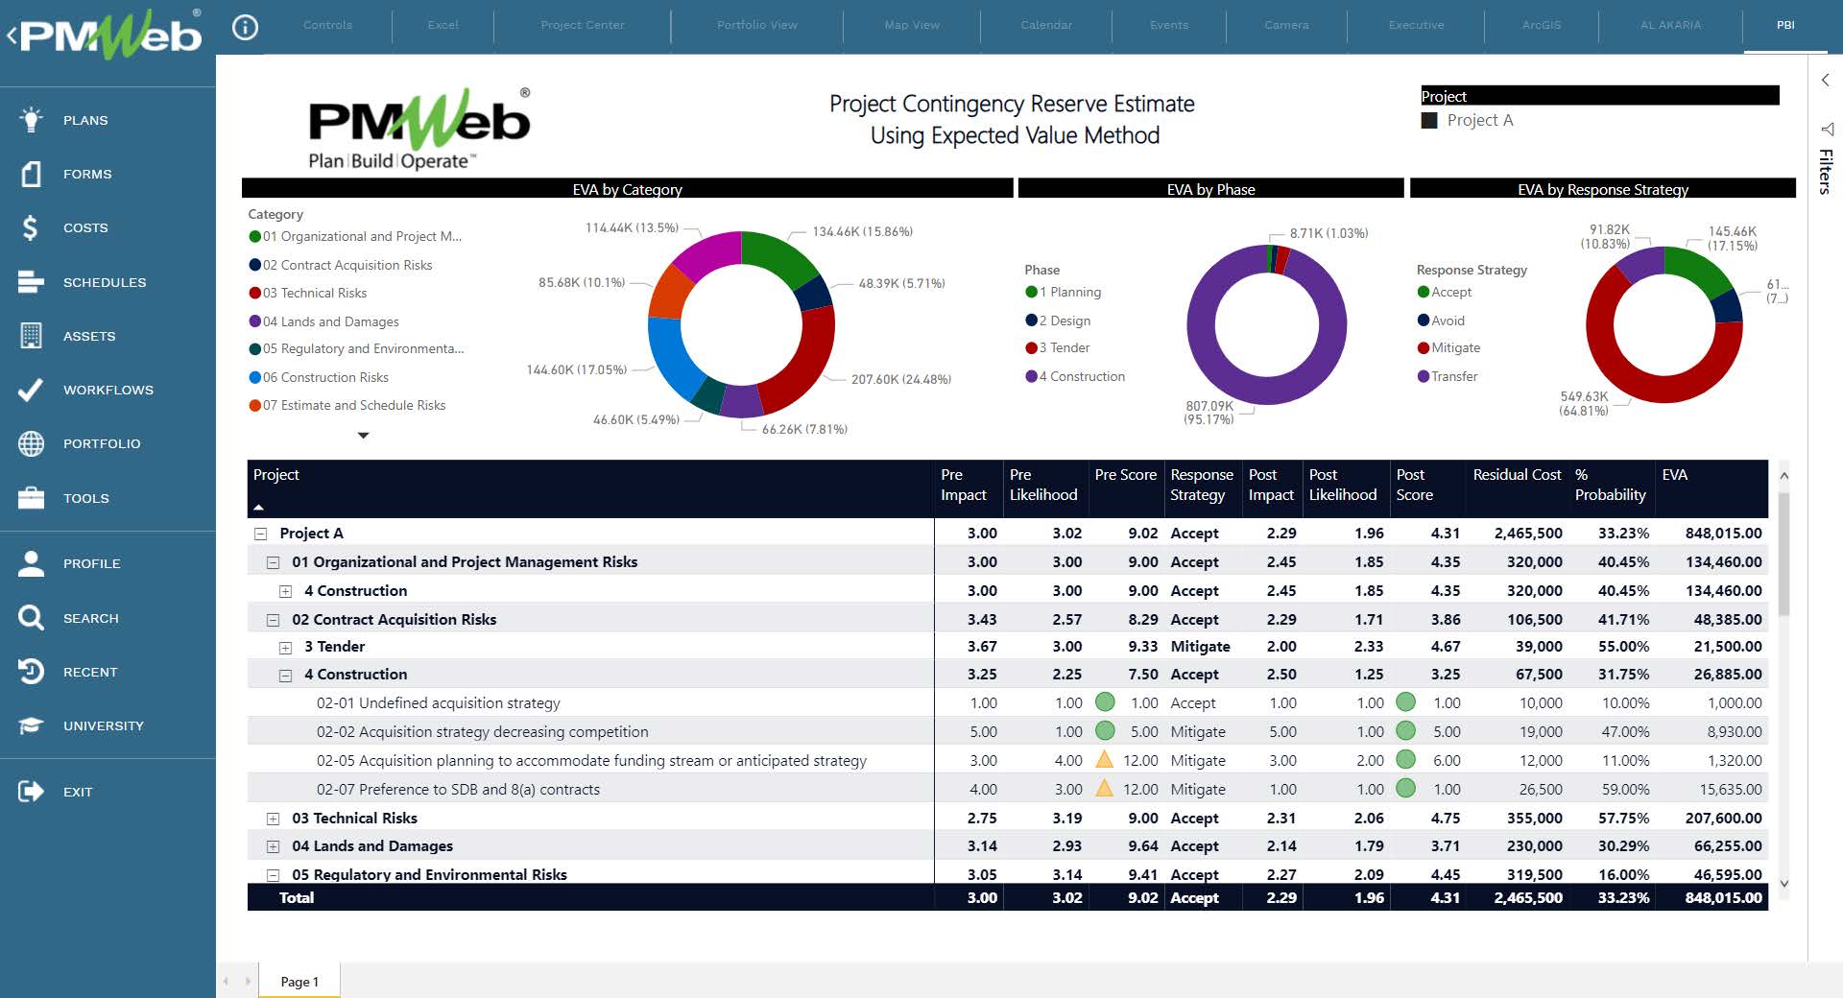Collapse the Project A tree row
The image size is (1843, 998).
coord(260,534)
